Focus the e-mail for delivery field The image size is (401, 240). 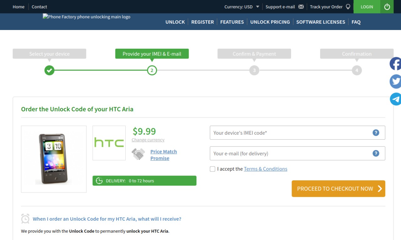coord(297,153)
